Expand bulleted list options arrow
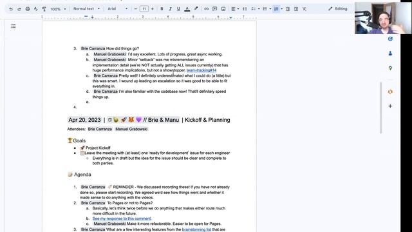 click(270, 9)
